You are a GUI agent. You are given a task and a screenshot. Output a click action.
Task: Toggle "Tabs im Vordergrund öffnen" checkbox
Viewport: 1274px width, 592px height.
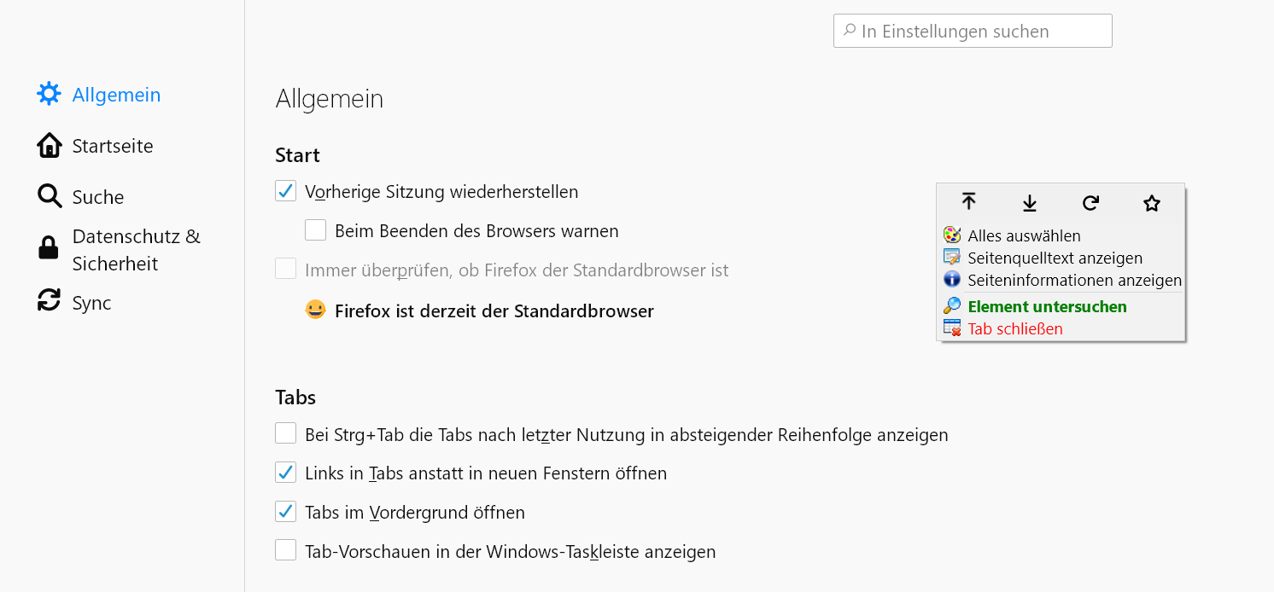point(285,512)
